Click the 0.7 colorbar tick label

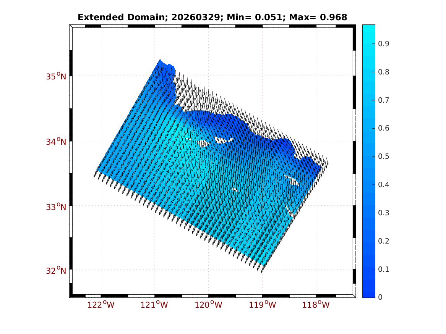(383, 100)
